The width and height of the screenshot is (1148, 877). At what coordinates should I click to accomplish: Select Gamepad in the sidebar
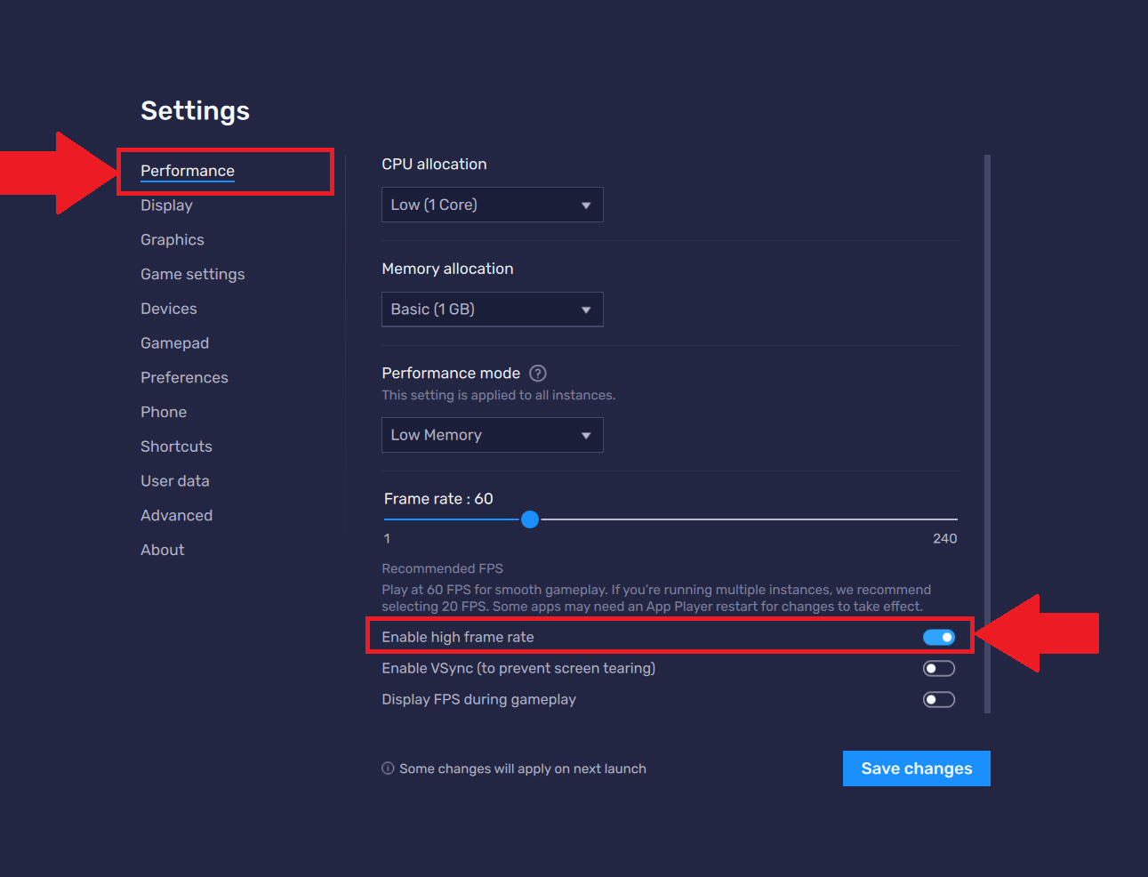pyautogui.click(x=174, y=343)
